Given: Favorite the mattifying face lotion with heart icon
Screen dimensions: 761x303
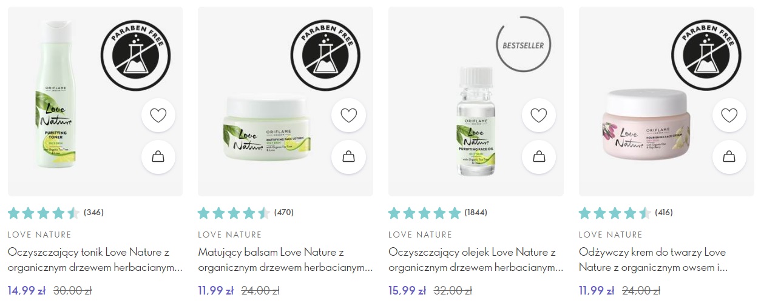Looking at the screenshot, I should click(348, 115).
